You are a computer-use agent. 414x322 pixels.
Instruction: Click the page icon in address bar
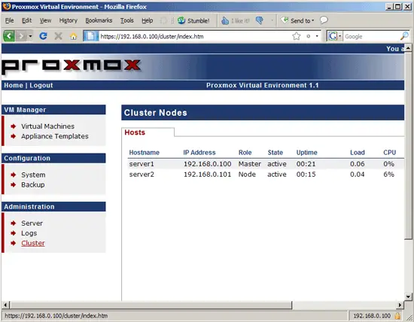click(x=90, y=36)
